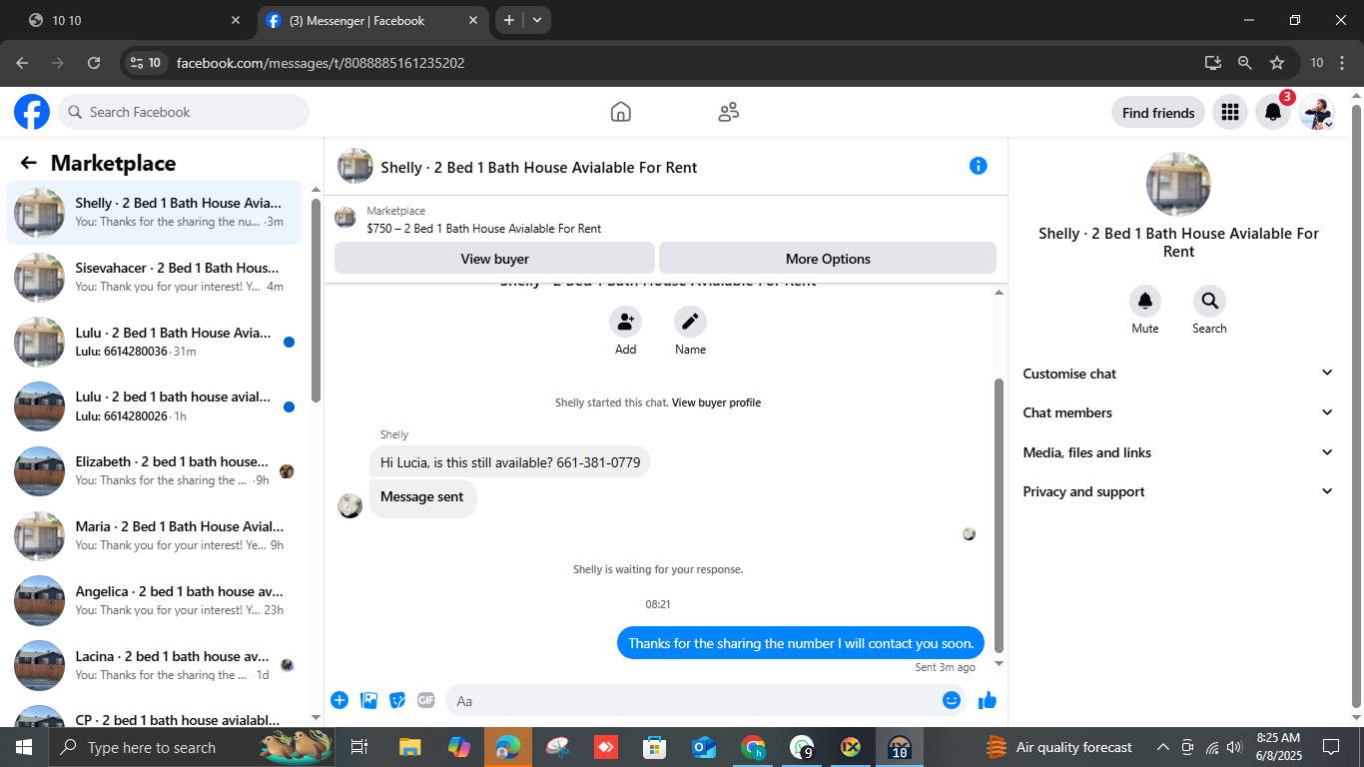Go back with the Marketplace arrow

point(28,164)
